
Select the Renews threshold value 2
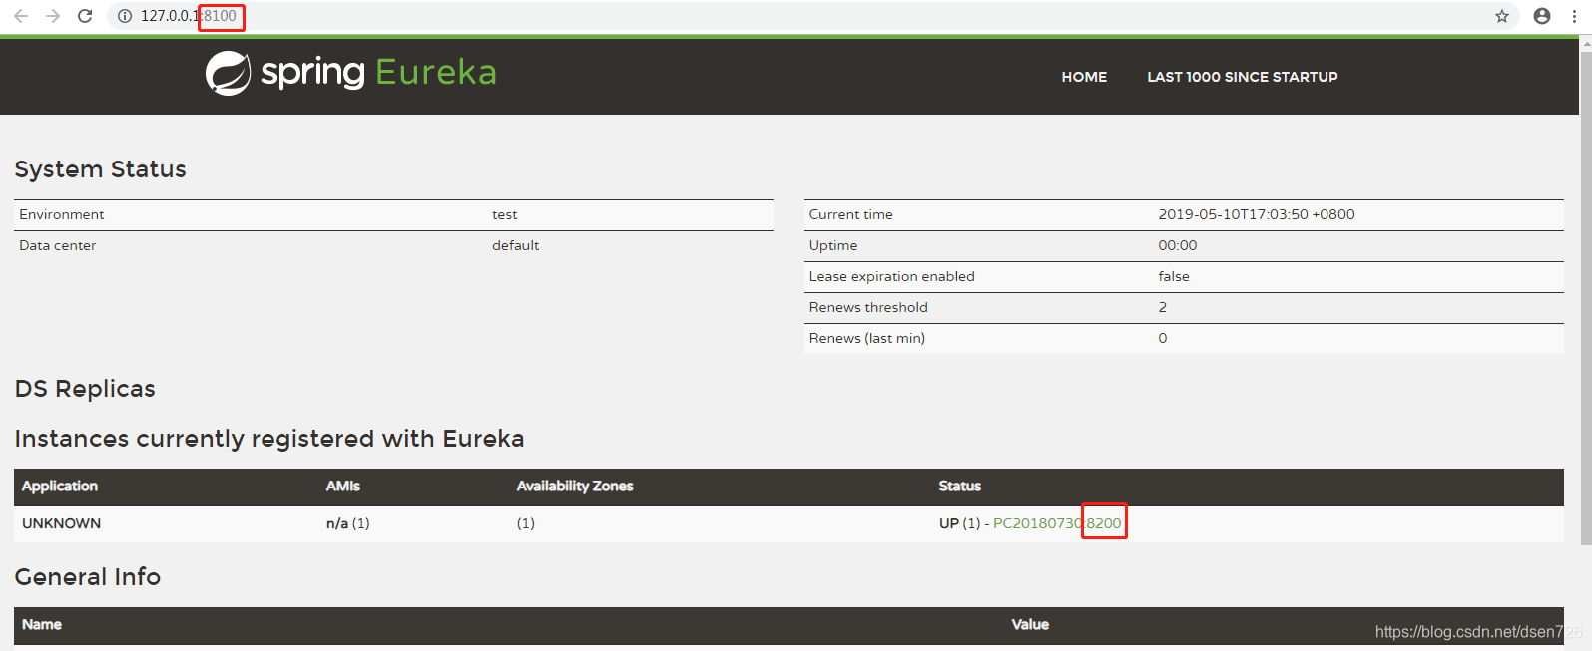coord(1163,307)
